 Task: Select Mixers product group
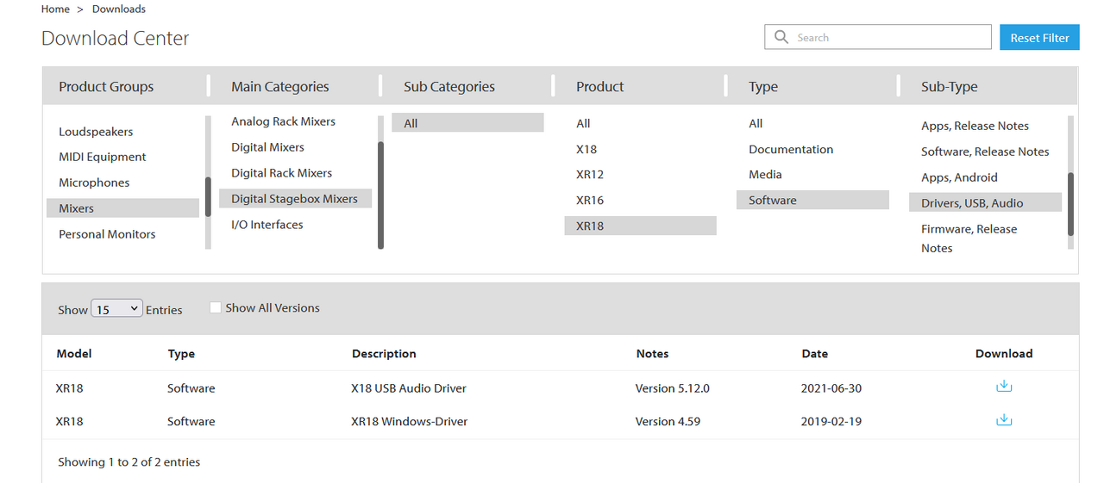122,208
